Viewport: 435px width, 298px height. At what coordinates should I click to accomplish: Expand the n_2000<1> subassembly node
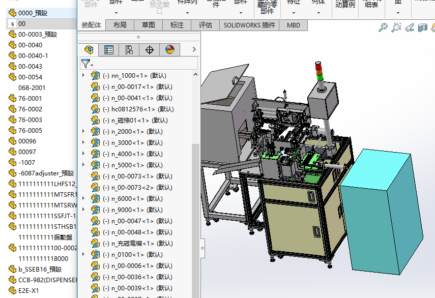[x=84, y=131]
